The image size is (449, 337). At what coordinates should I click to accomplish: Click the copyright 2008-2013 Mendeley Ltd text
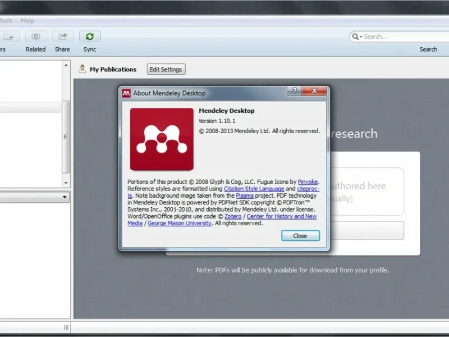[259, 131]
